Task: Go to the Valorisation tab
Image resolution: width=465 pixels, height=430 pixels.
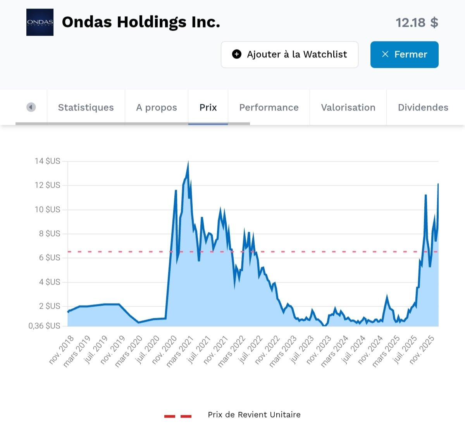Action: coord(348,107)
